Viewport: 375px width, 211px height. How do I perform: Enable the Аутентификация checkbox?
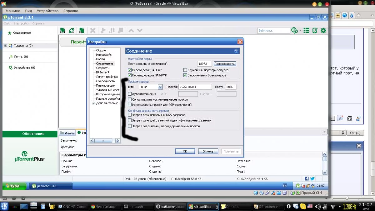(x=130, y=94)
